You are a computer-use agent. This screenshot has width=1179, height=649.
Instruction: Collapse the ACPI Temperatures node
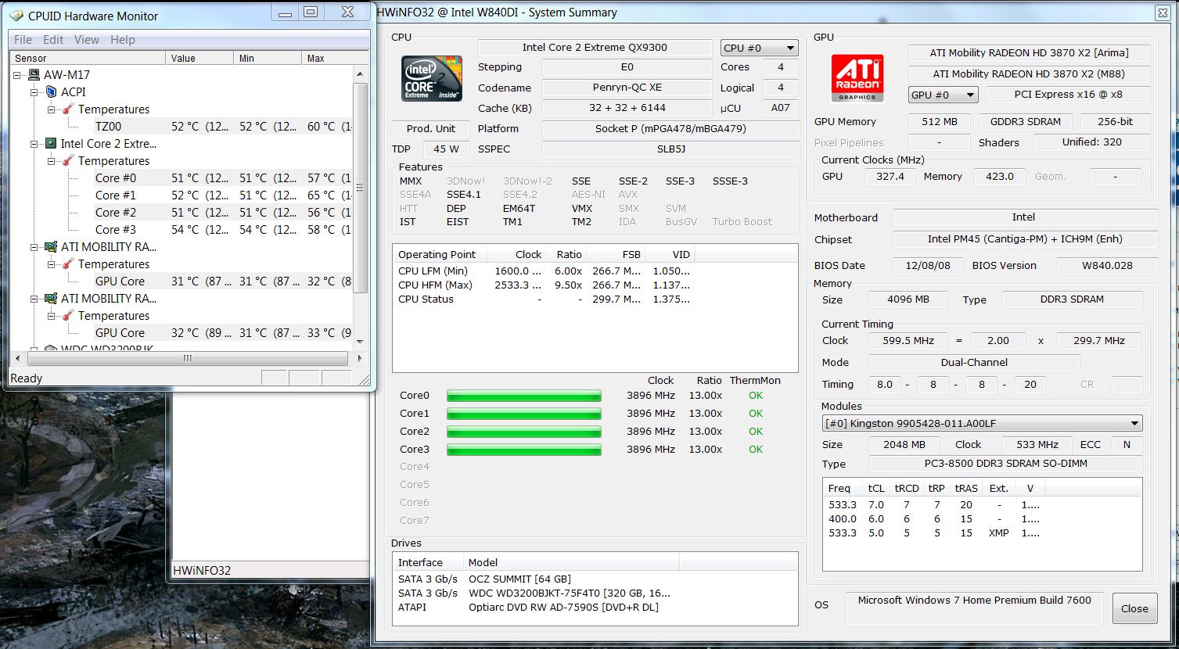tap(52, 109)
